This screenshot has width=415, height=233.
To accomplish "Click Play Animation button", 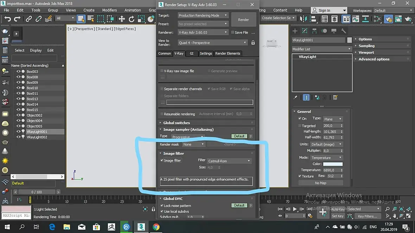I will click(x=295, y=209).
